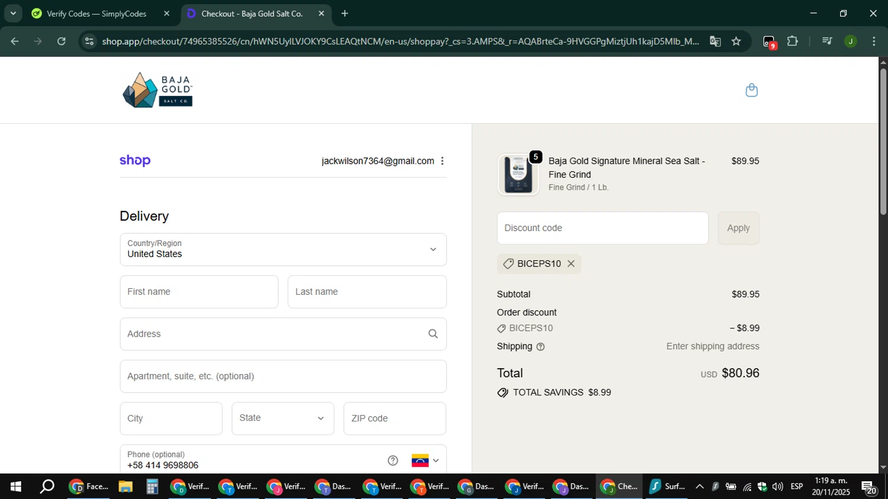Click the BICEPS10 order discount line
888x499 pixels.
628,329
